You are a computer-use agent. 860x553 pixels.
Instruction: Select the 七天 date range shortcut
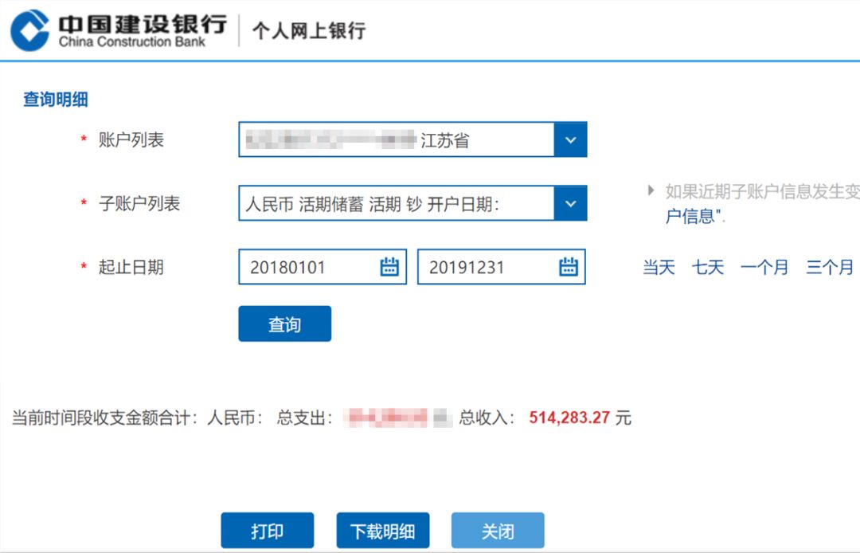(707, 269)
